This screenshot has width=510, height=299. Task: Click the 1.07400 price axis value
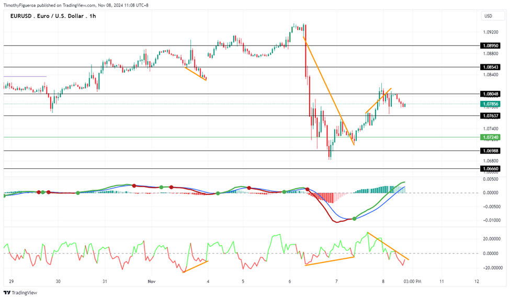pyautogui.click(x=491, y=129)
